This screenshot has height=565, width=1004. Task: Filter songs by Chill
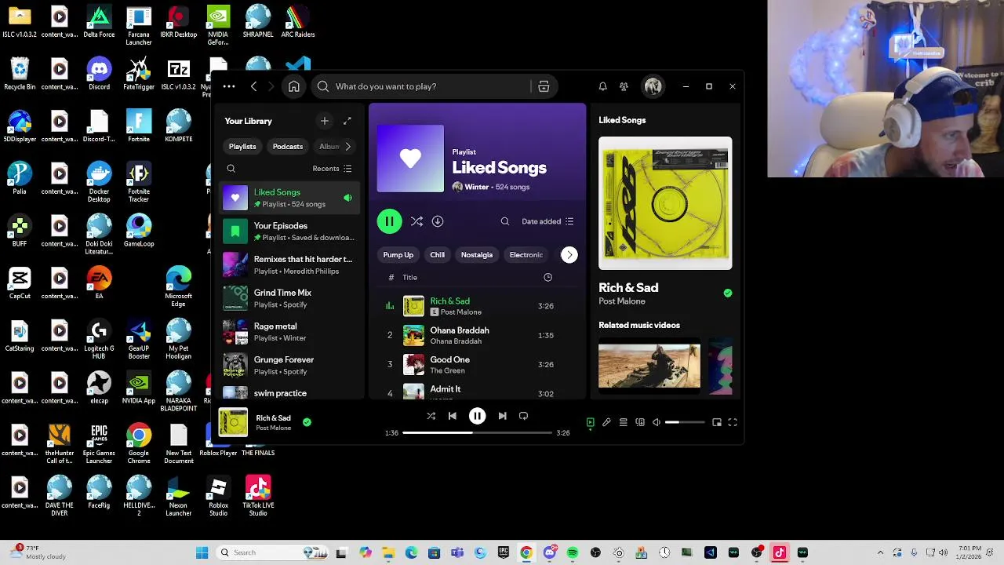click(438, 255)
